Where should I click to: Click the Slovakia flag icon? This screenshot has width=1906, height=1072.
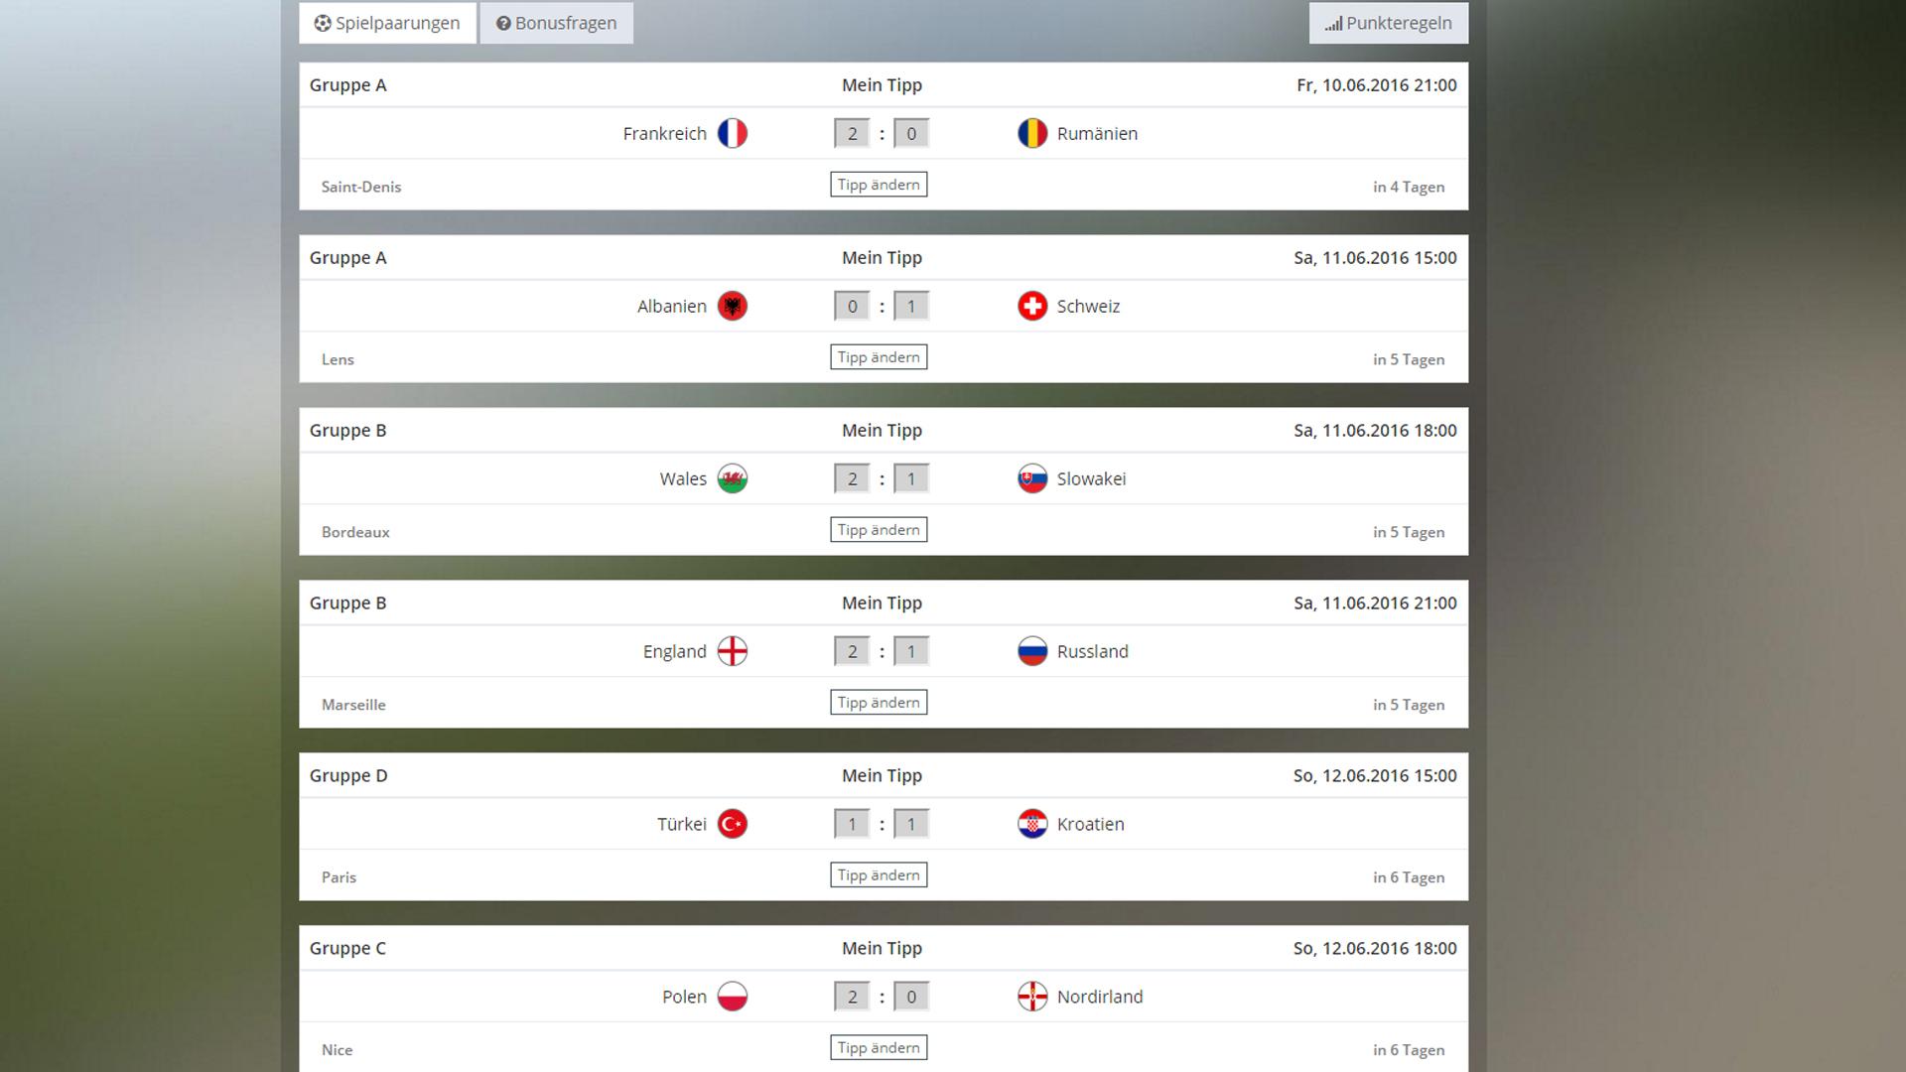(x=1032, y=478)
